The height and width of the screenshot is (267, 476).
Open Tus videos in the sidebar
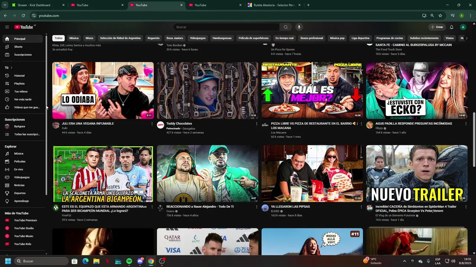coord(23,92)
